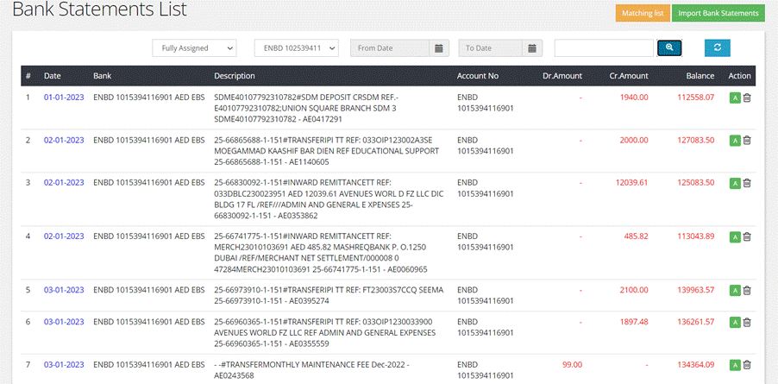Screen dimensions: 778x384
Task: Click green A icon on row 2
Action: click(x=735, y=140)
